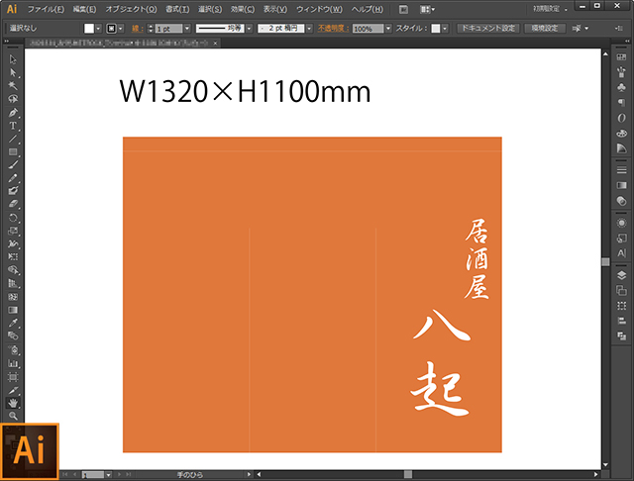Open the 初期設定 workspace switcher
Viewport: 634px width, 481px height.
(x=554, y=8)
